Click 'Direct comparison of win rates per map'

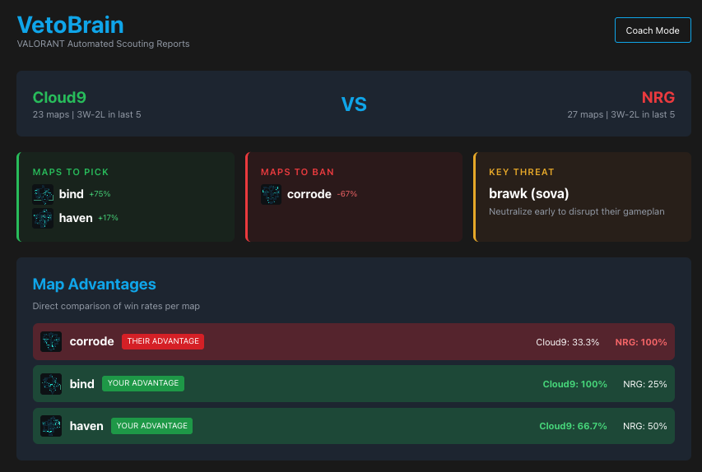pos(116,306)
